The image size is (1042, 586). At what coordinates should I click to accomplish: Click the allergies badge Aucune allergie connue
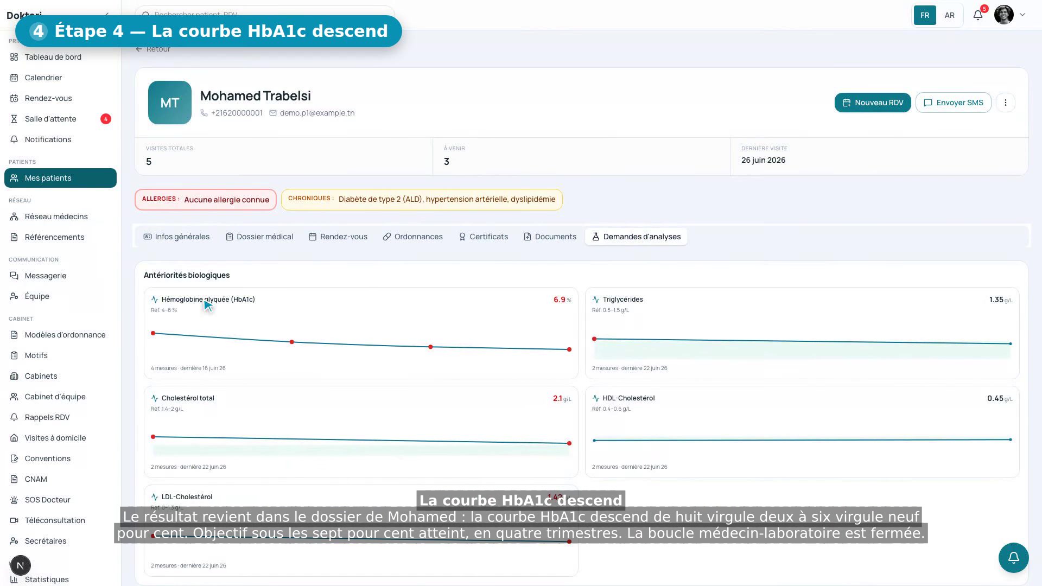[x=206, y=200]
